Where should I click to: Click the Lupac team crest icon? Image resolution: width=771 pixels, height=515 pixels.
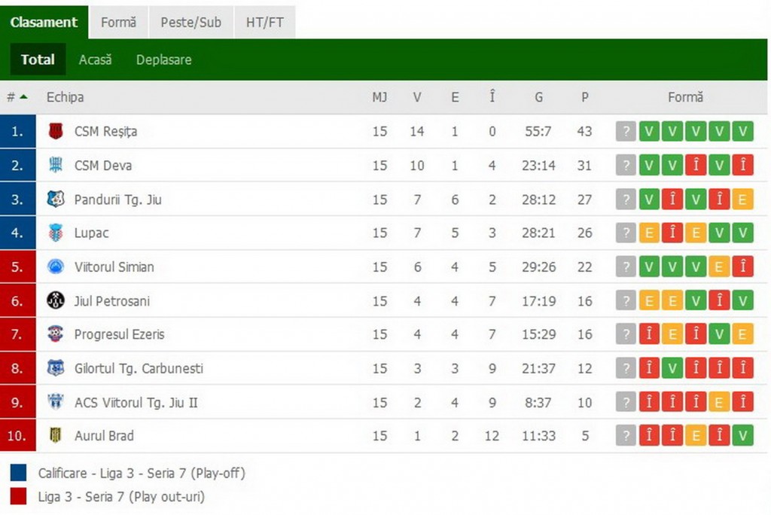click(56, 233)
